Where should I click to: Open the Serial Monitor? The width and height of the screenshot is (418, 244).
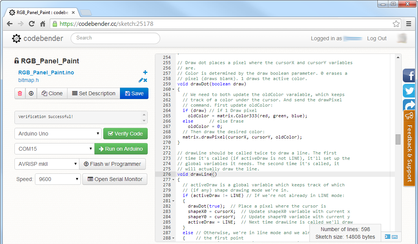(x=115, y=179)
